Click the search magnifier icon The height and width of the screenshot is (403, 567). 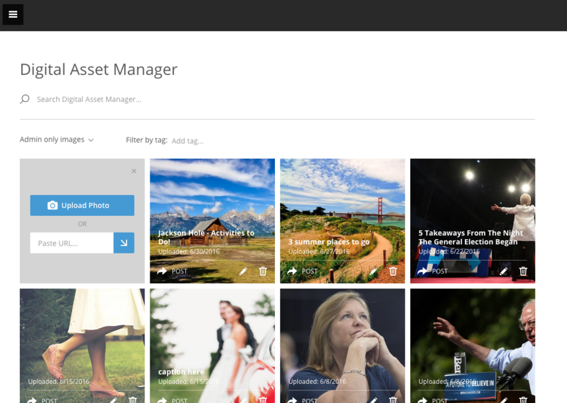click(25, 99)
